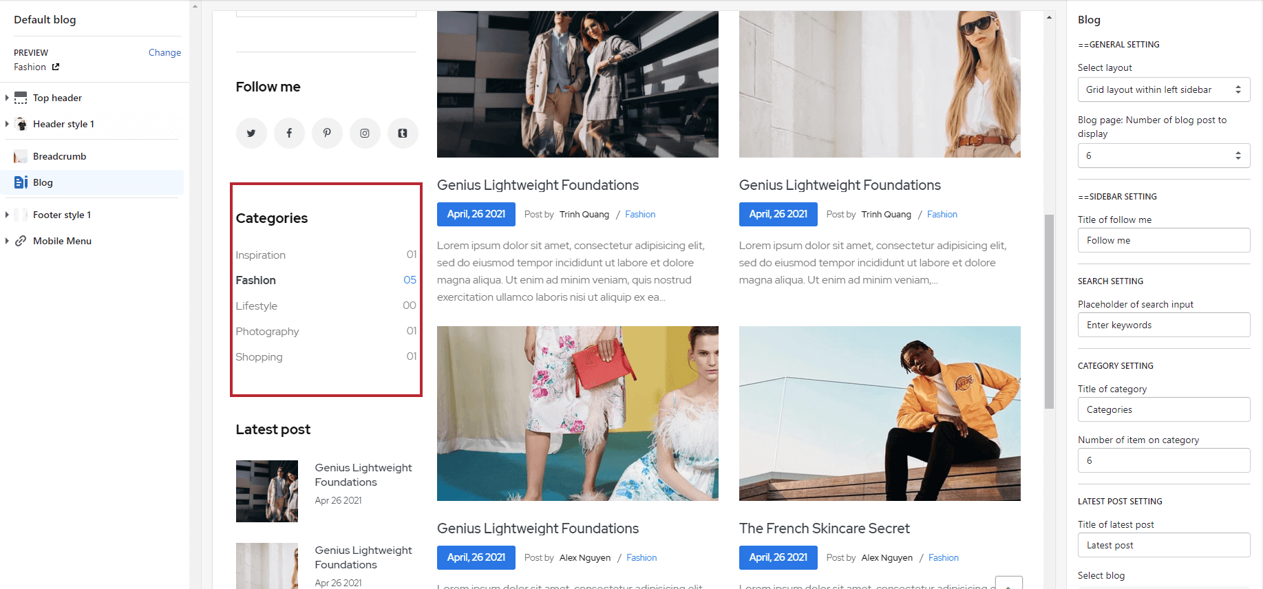Click the Blog section icon
Viewport: 1263px width, 589px height.
point(21,182)
